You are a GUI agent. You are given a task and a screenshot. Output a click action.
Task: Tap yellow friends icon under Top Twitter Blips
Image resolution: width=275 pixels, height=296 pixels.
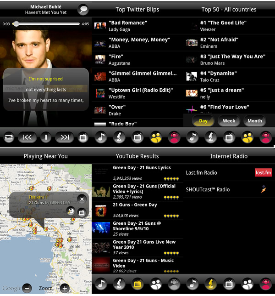156,137
